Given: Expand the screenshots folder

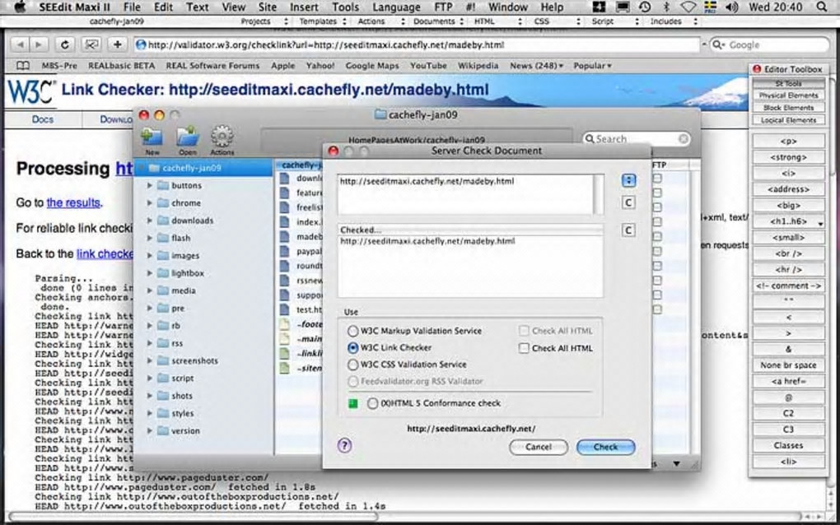Looking at the screenshot, I should (149, 360).
